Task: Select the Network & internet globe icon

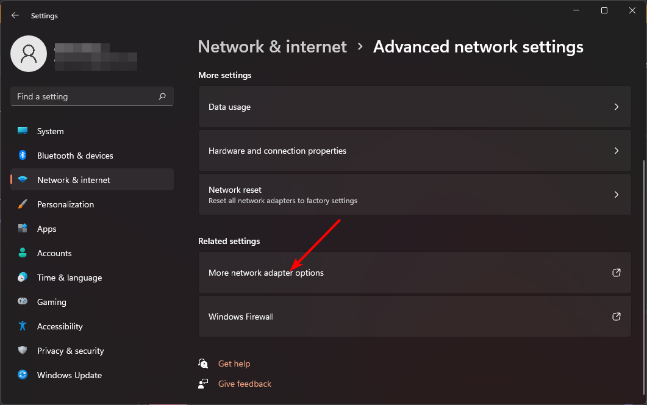Action: [23, 180]
